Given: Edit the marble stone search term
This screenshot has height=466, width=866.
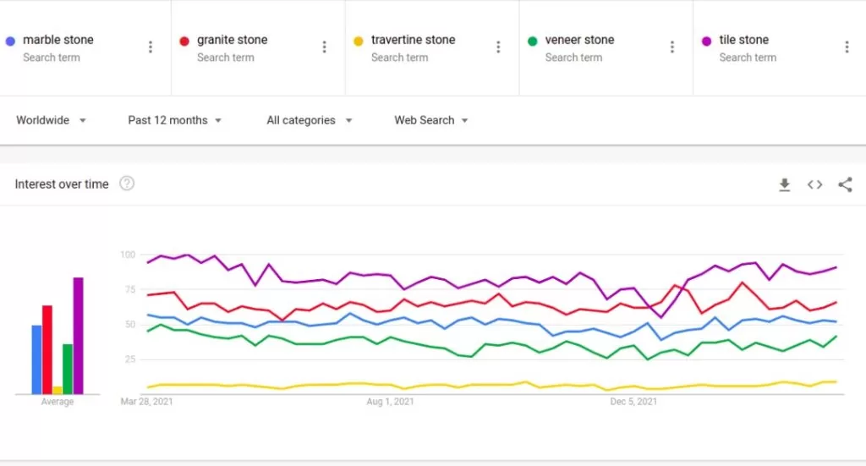Looking at the screenshot, I should click(x=58, y=40).
